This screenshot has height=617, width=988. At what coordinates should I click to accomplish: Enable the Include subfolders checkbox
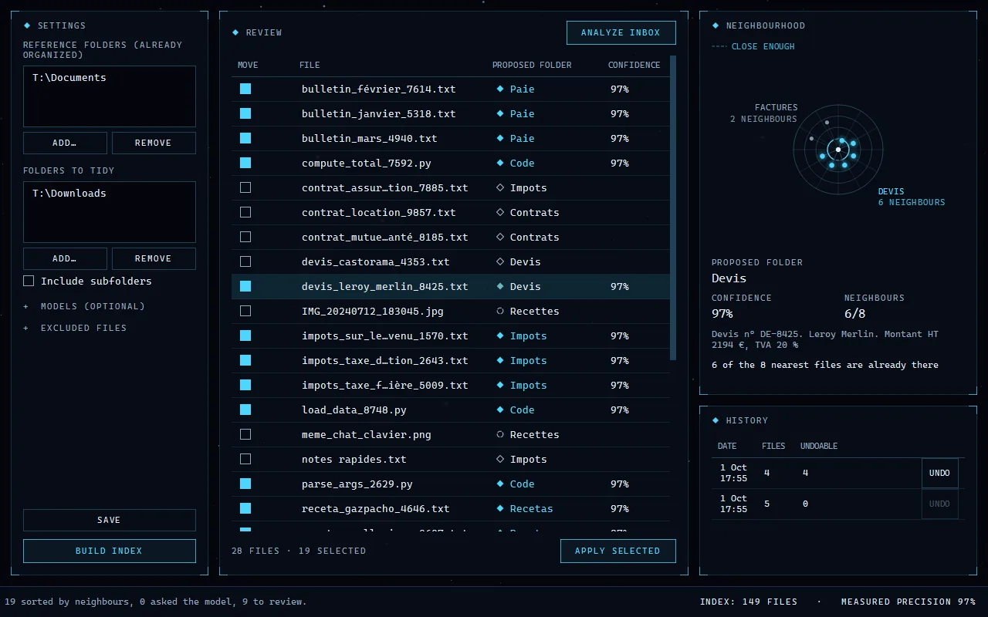pyautogui.click(x=29, y=281)
